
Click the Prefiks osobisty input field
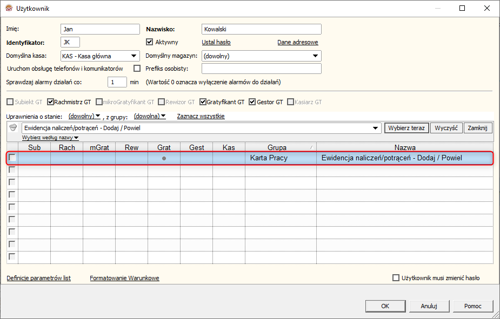(262, 69)
